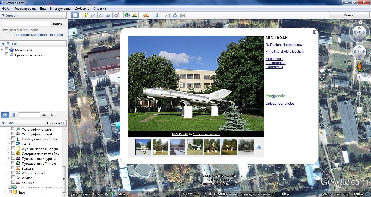Open the ruler measurement tool
The height and width of the screenshot is (197, 371).
click(x=156, y=15)
